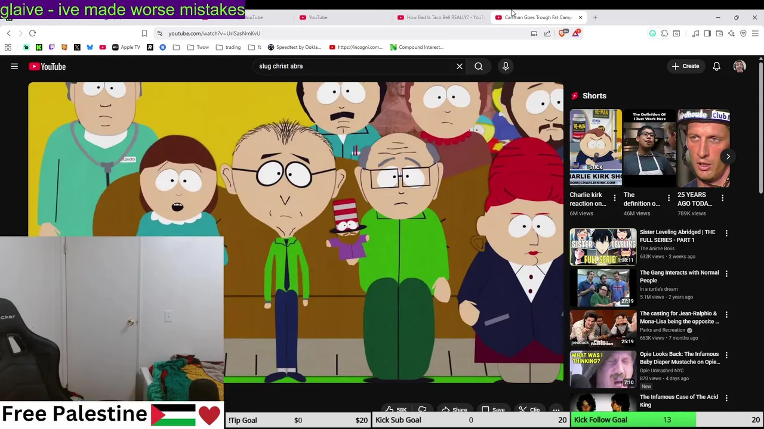Screen dimensions: 764x429
Task: Click the address bar URL
Action: click(214, 33)
